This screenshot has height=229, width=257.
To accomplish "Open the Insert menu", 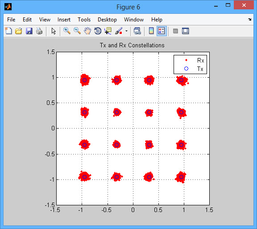I will tap(64, 20).
